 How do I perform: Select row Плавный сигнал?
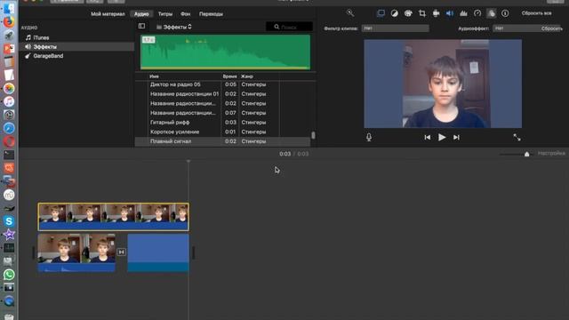pyautogui.click(x=223, y=141)
